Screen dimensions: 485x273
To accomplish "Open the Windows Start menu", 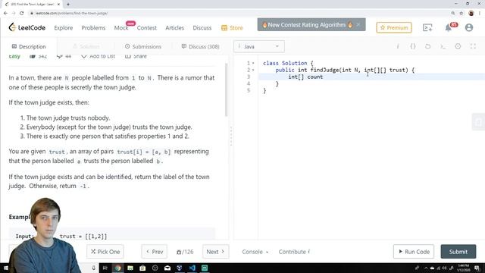I will pyautogui.click(x=5, y=268).
